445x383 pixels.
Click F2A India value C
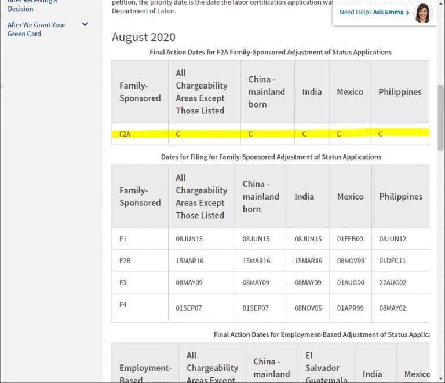point(304,134)
